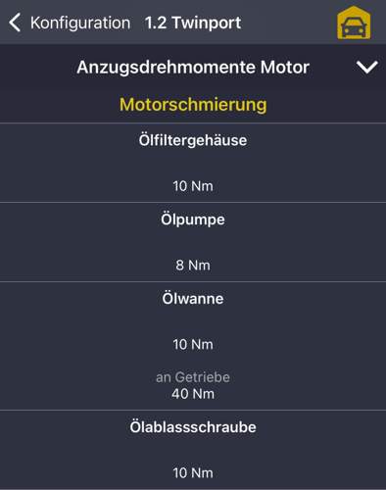Click the blank header space beside garage icon
386x490 pixels.
[x=289, y=23]
